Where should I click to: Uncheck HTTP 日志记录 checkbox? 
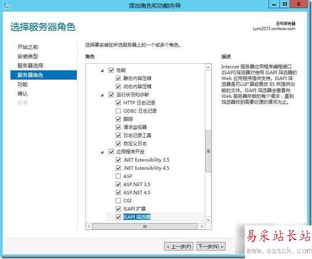[118, 103]
